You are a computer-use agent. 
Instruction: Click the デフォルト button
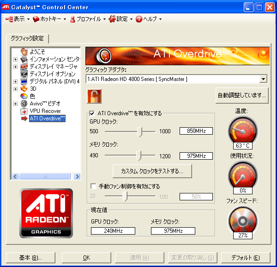click(x=245, y=258)
